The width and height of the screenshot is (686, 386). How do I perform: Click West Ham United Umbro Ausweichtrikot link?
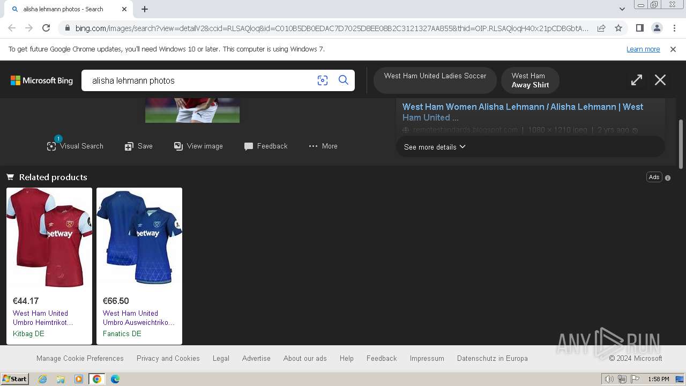139,318
